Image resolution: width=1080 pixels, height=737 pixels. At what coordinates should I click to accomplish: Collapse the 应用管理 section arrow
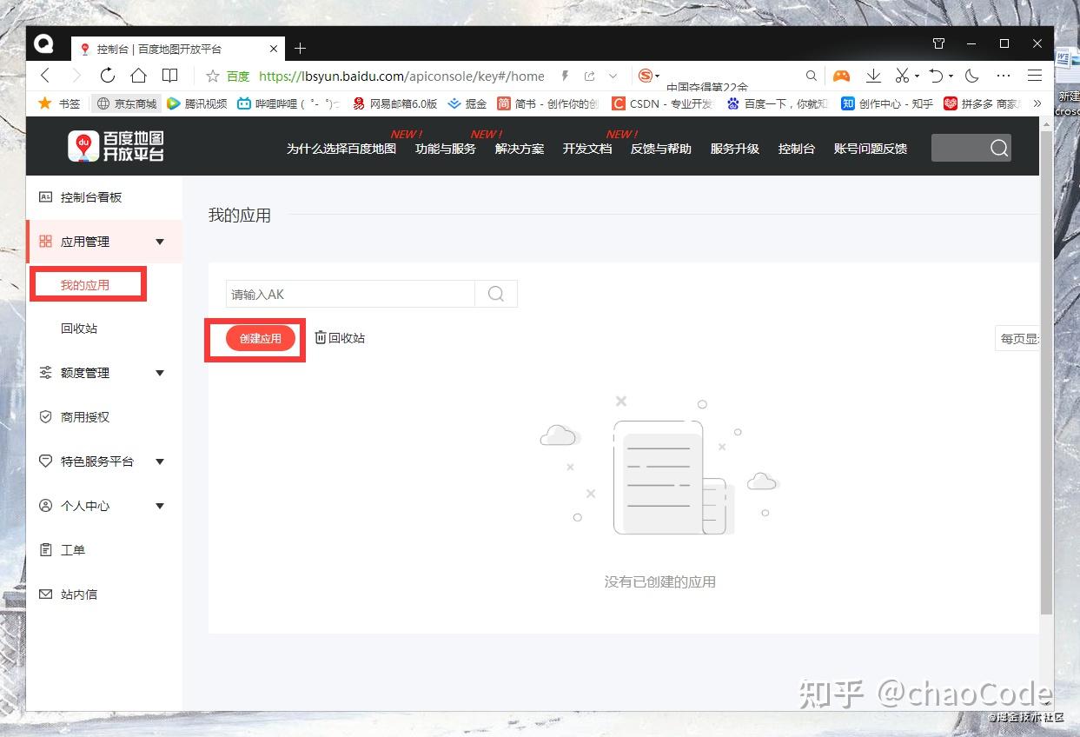[160, 242]
